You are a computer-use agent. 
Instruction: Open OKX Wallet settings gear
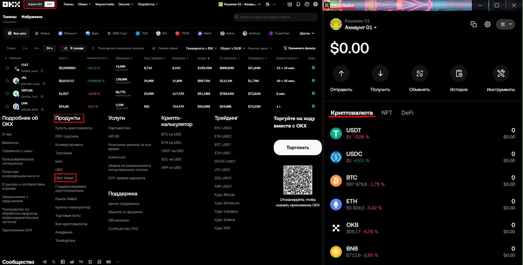(x=487, y=24)
